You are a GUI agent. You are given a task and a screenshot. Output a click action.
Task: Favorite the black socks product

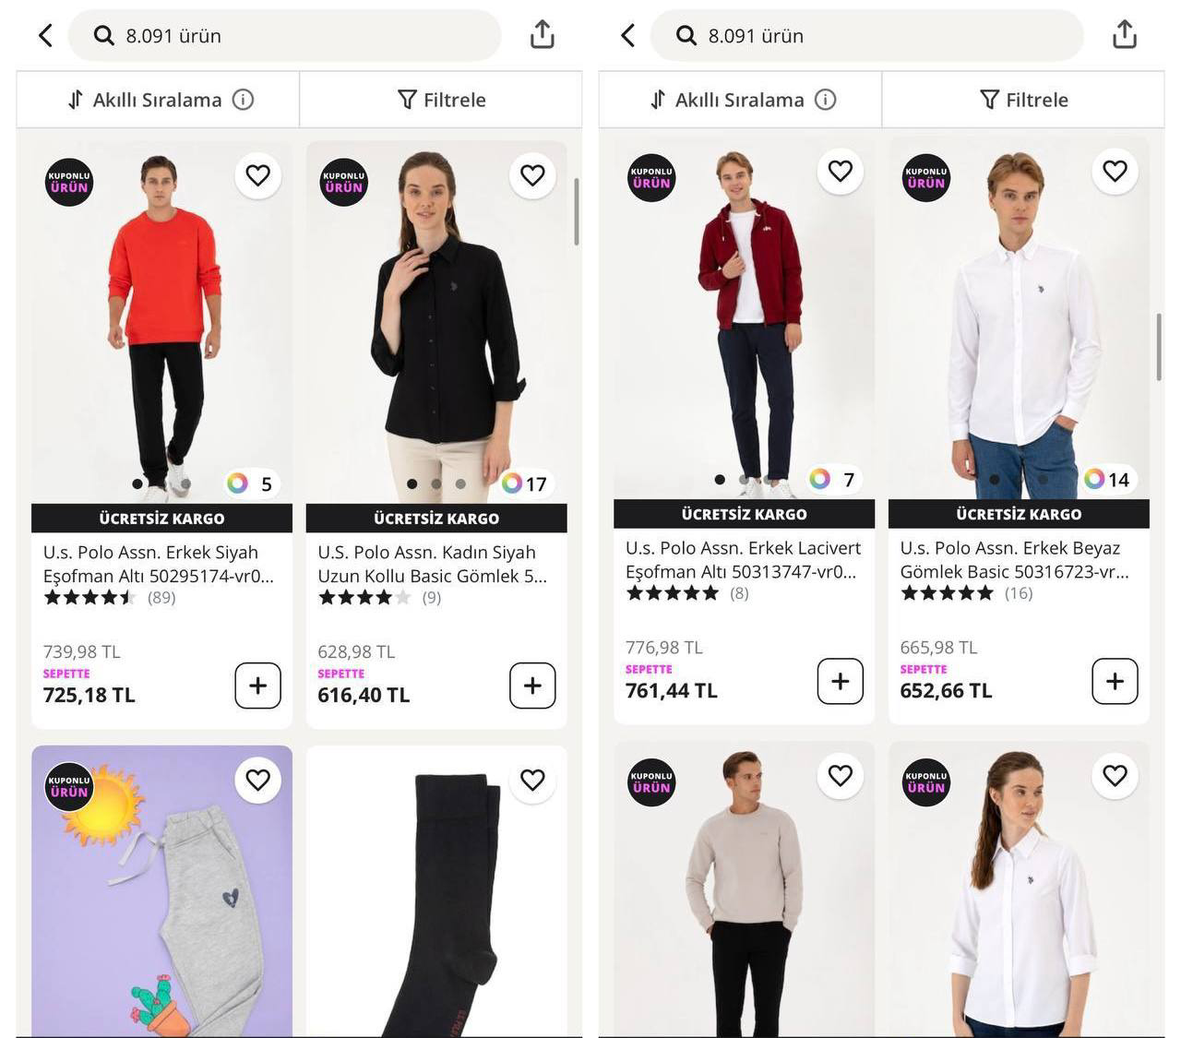[x=532, y=780]
